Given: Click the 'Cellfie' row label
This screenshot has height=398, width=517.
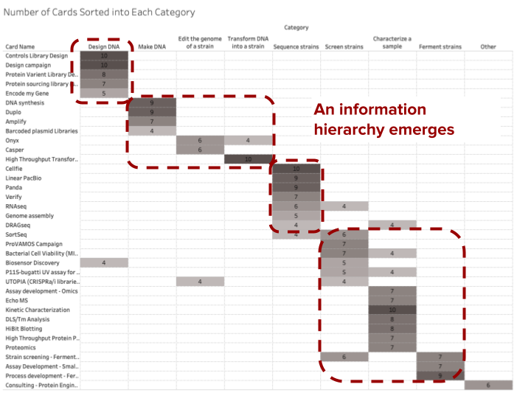Looking at the screenshot, I should (x=14, y=169).
